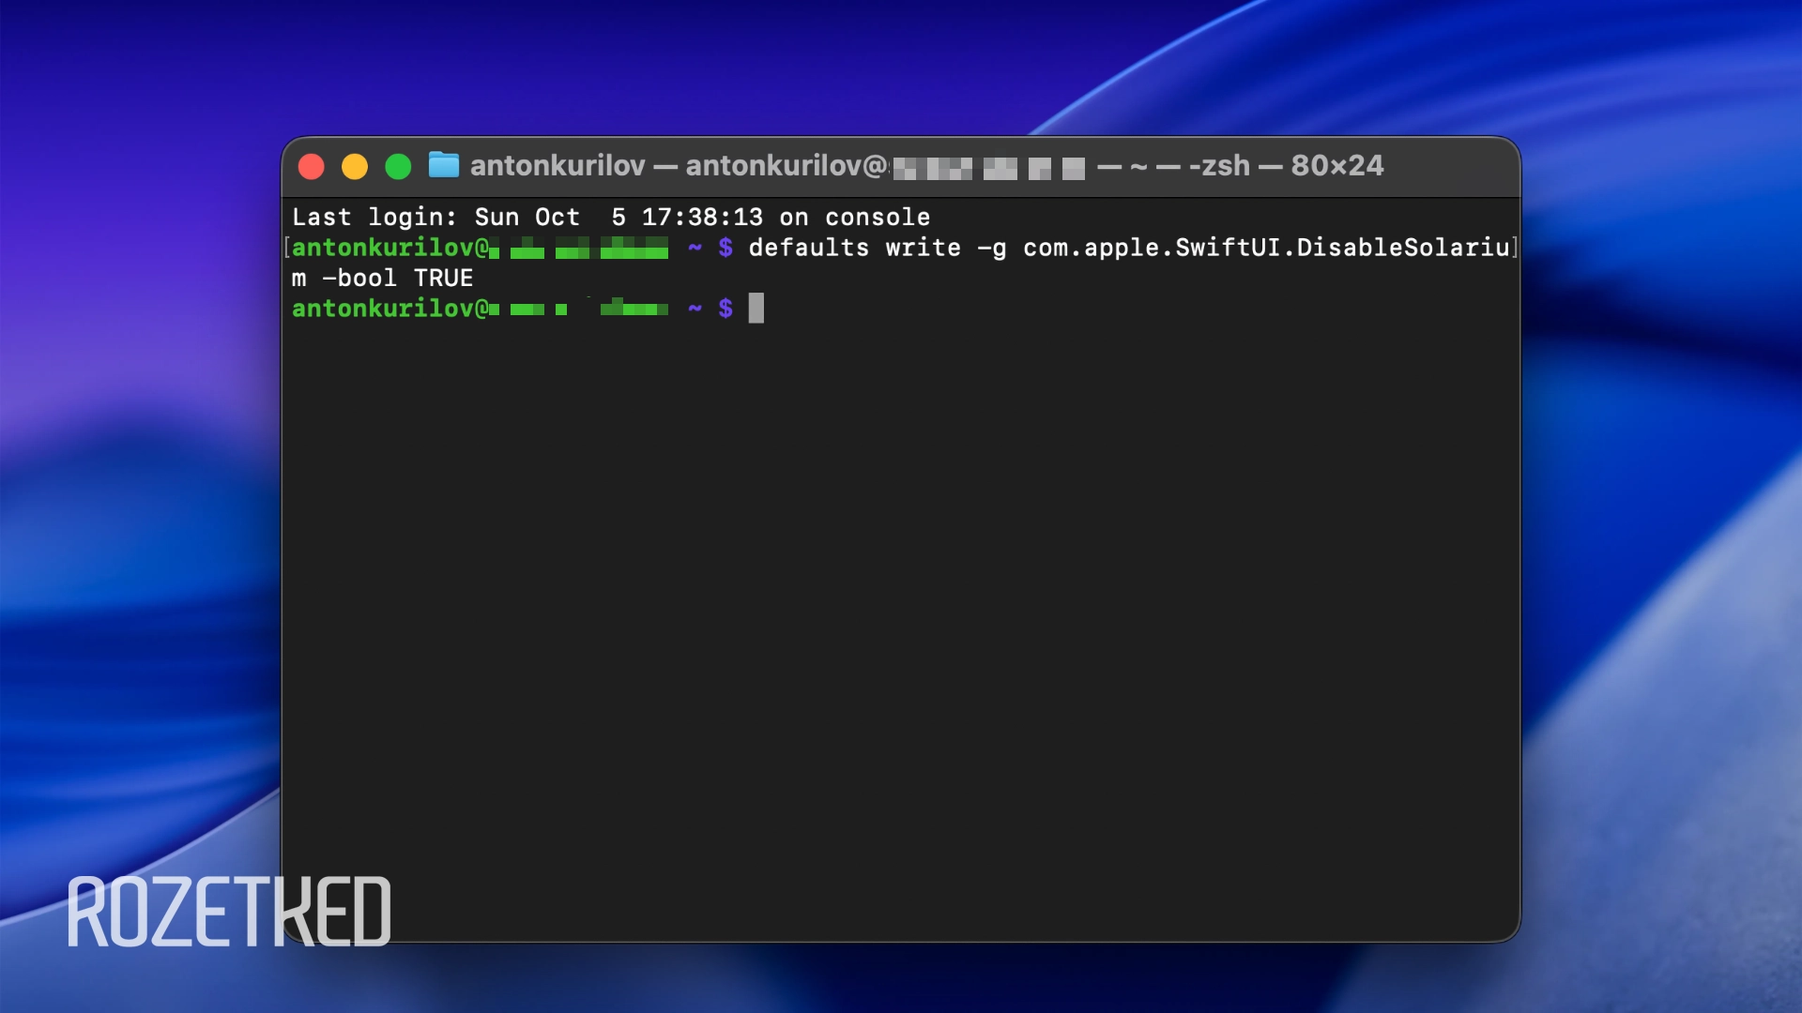This screenshot has width=1802, height=1013.
Task: Click the 80×24 size label in title
Action: [x=1336, y=166]
